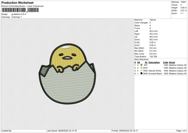Click the Machine Tajima value
Image resolution: width=188 pixels, height=133 pixels.
153,20
